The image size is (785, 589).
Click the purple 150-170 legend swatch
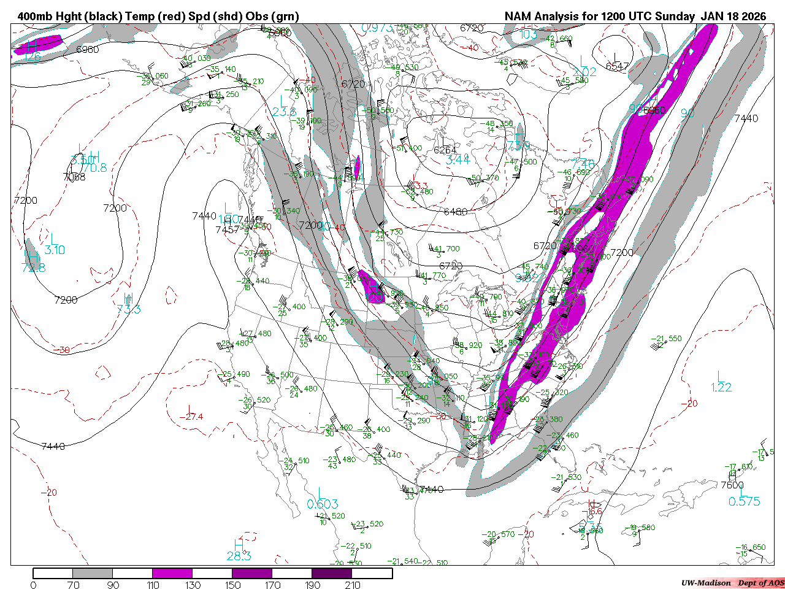(252, 573)
